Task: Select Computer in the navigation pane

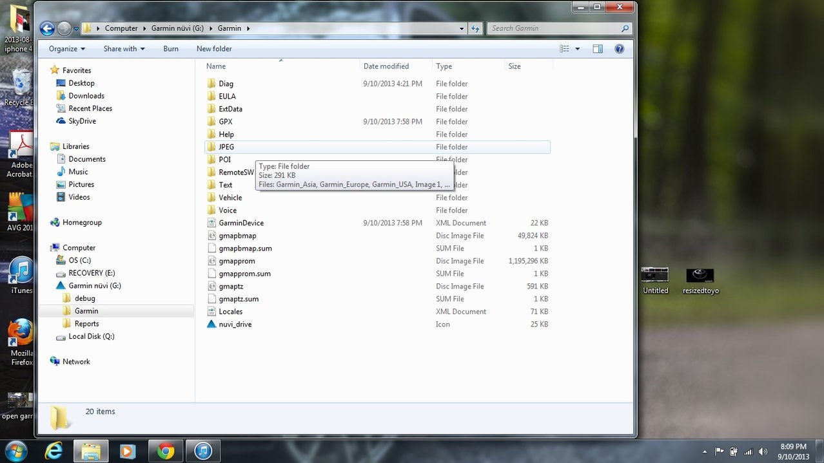Action: [79, 248]
